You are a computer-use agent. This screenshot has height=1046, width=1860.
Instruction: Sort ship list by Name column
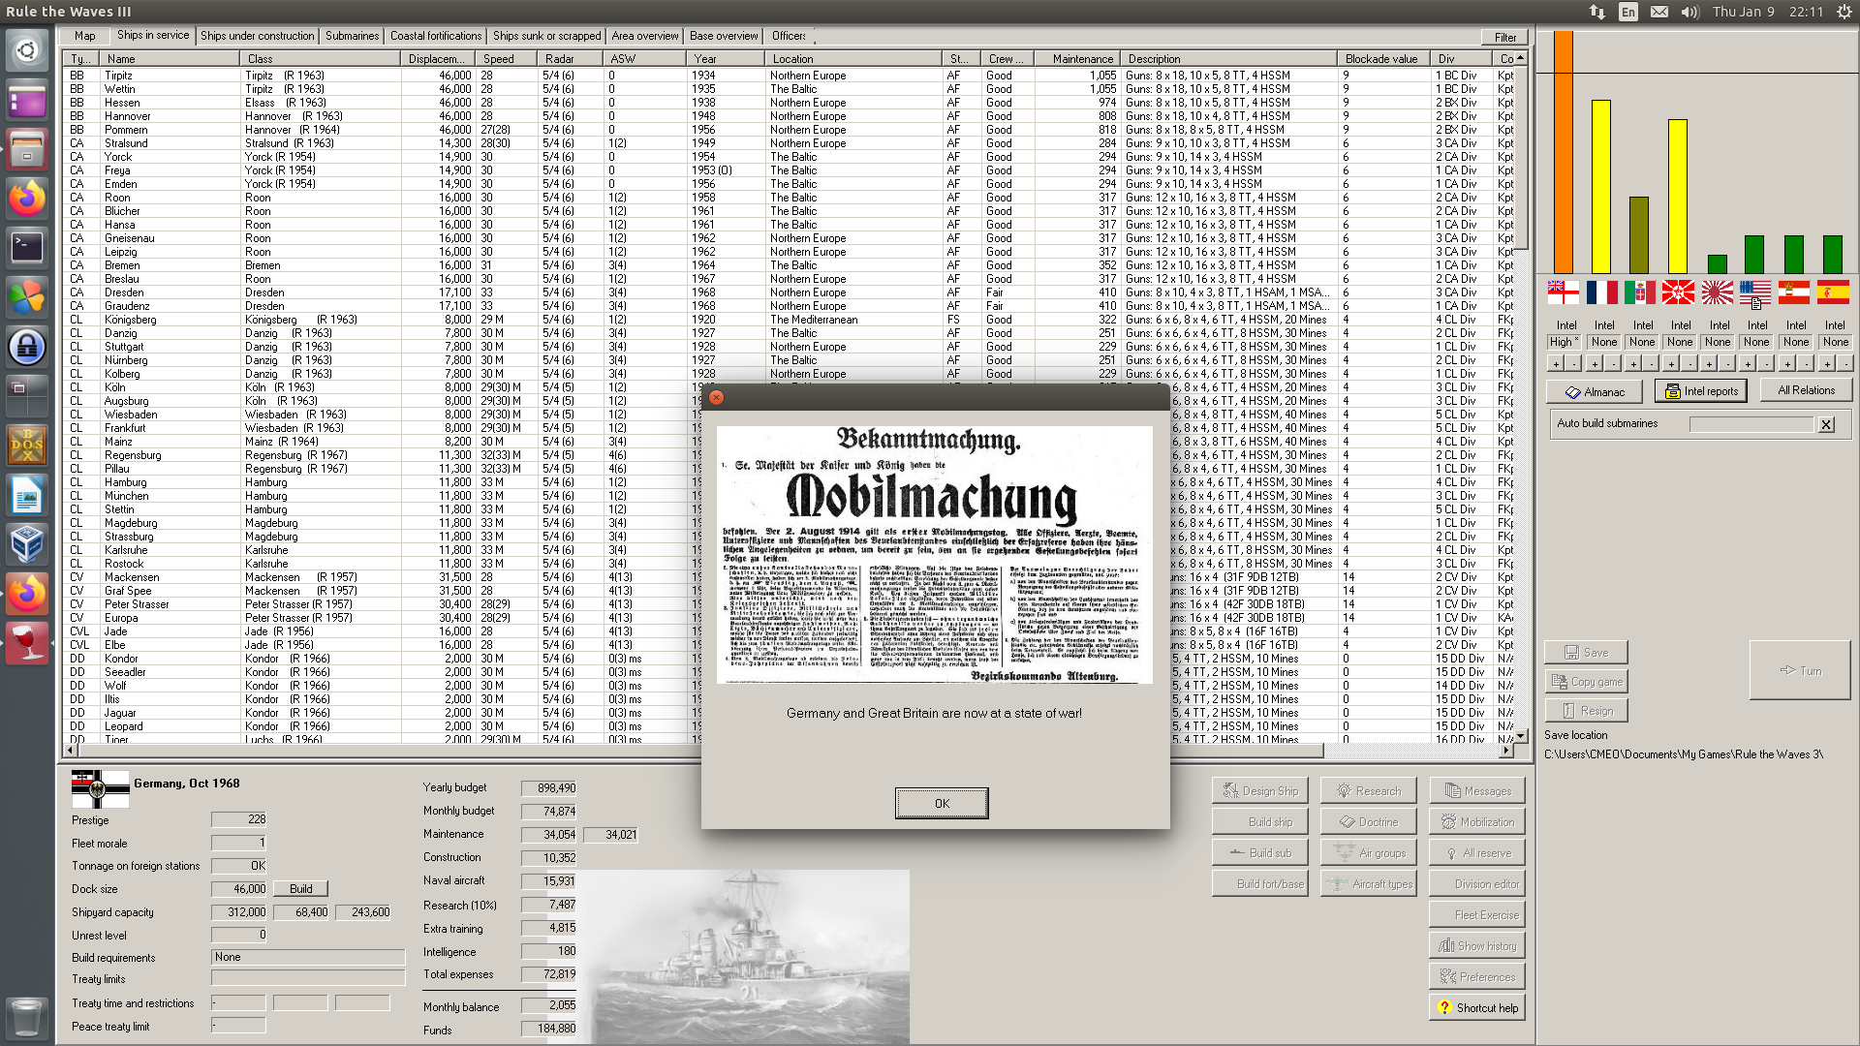pyautogui.click(x=170, y=59)
